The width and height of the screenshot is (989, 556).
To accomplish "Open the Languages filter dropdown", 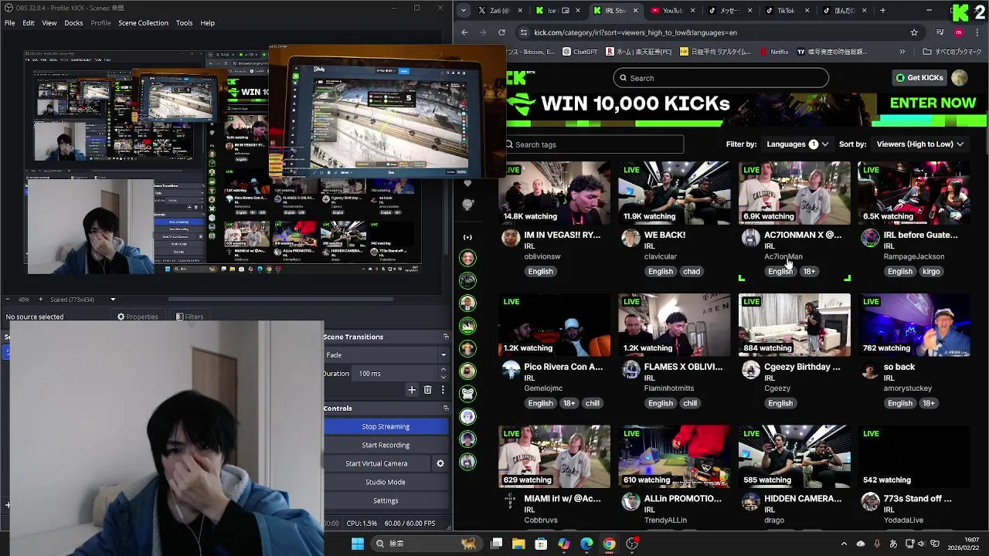I will [x=797, y=144].
